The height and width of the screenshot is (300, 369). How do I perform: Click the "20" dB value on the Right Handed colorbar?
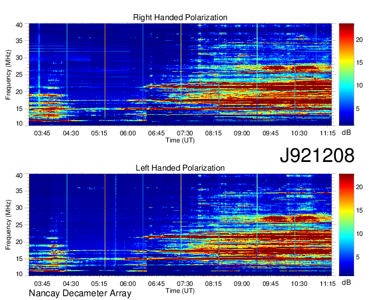[359, 40]
